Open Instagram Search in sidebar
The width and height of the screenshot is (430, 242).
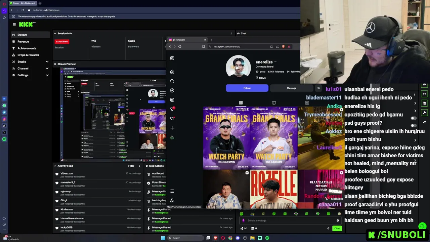(172, 81)
